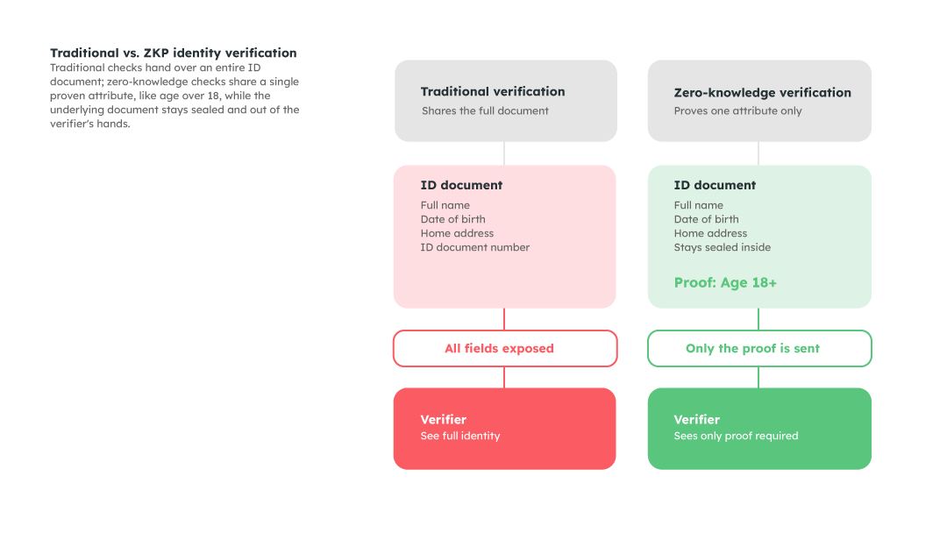Select the red Verifier box
947x540 pixels.
point(504,429)
